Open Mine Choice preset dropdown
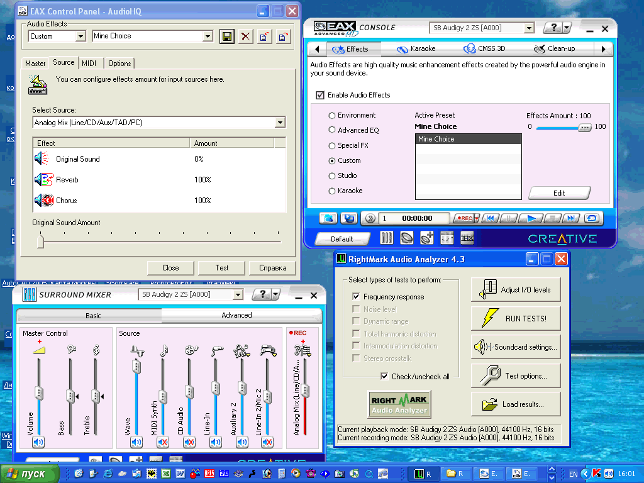Viewport: 644px width, 483px height. click(x=208, y=36)
